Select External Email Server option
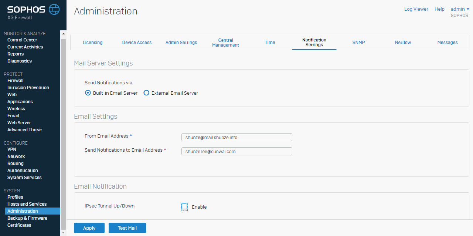Image resolution: width=473 pixels, height=236 pixels. click(x=146, y=93)
